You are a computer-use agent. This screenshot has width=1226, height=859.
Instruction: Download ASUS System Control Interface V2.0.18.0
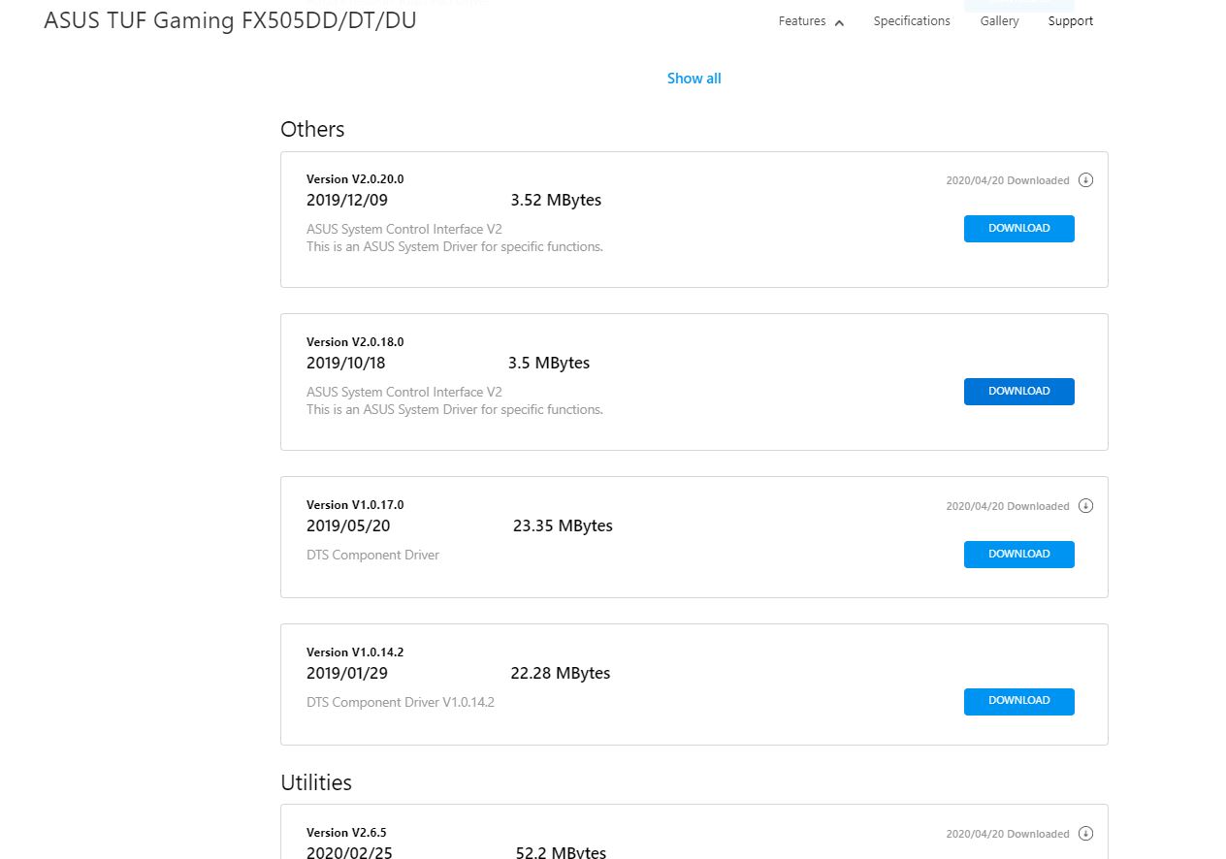click(x=1018, y=392)
